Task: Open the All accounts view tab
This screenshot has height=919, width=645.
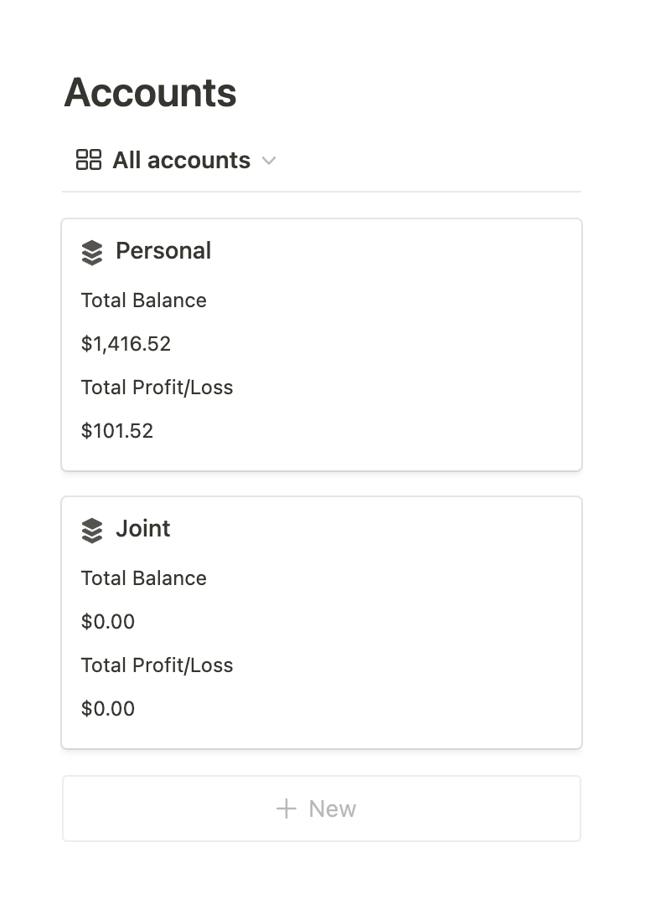Action: pyautogui.click(x=176, y=160)
